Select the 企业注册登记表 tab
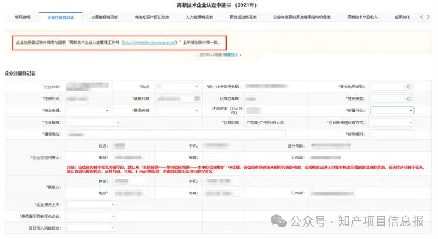The height and width of the screenshot is (239, 438). [60, 17]
